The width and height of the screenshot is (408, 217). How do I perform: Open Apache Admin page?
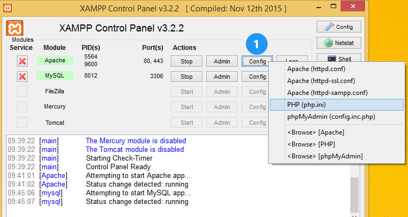point(222,61)
